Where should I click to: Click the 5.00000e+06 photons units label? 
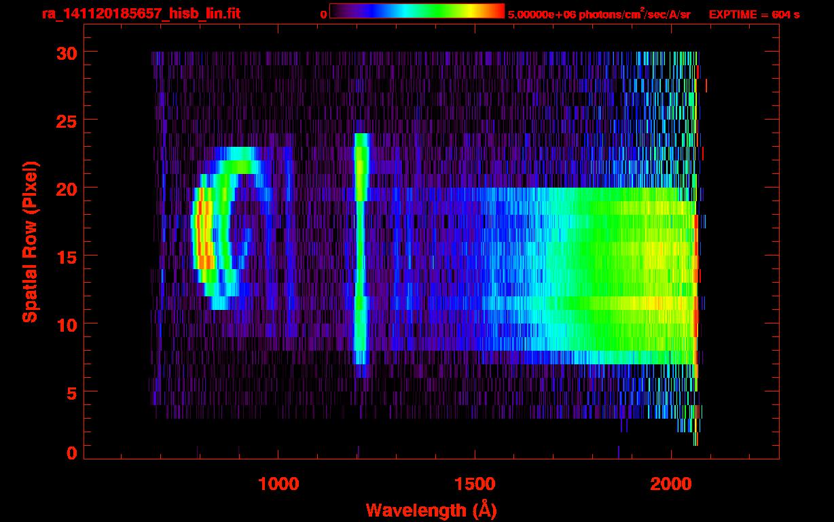coord(599,14)
